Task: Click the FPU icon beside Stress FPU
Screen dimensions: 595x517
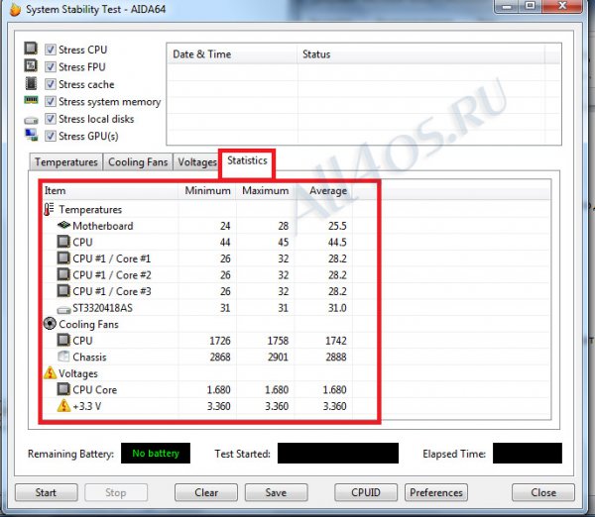Action: coord(31,65)
